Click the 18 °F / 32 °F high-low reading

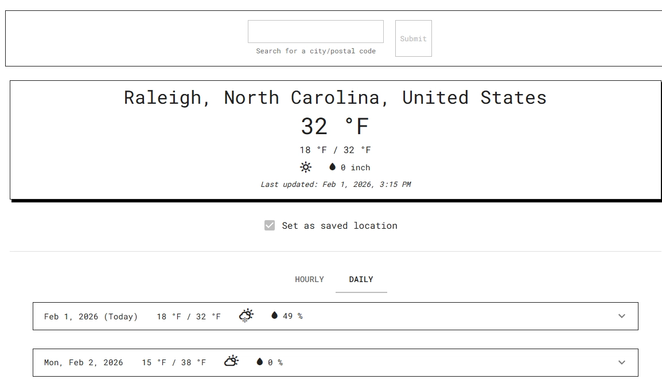(x=335, y=150)
